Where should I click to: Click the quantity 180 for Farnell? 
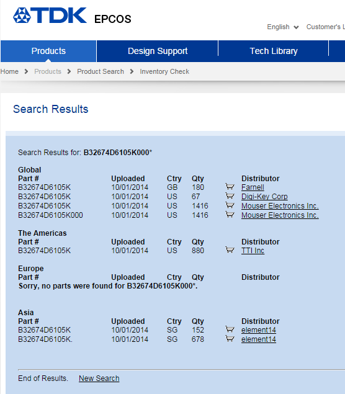(198, 187)
